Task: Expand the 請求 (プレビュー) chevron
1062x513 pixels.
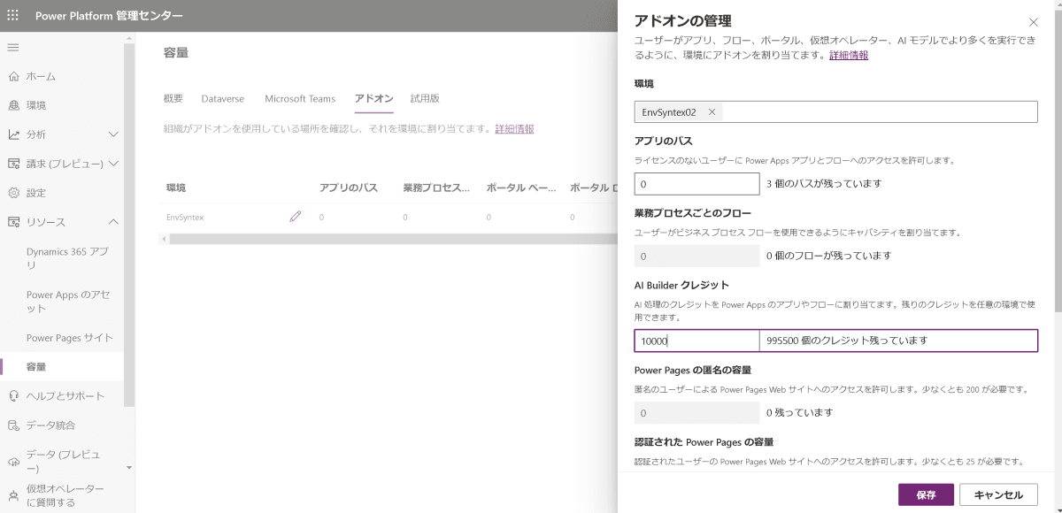Action: 113,164
